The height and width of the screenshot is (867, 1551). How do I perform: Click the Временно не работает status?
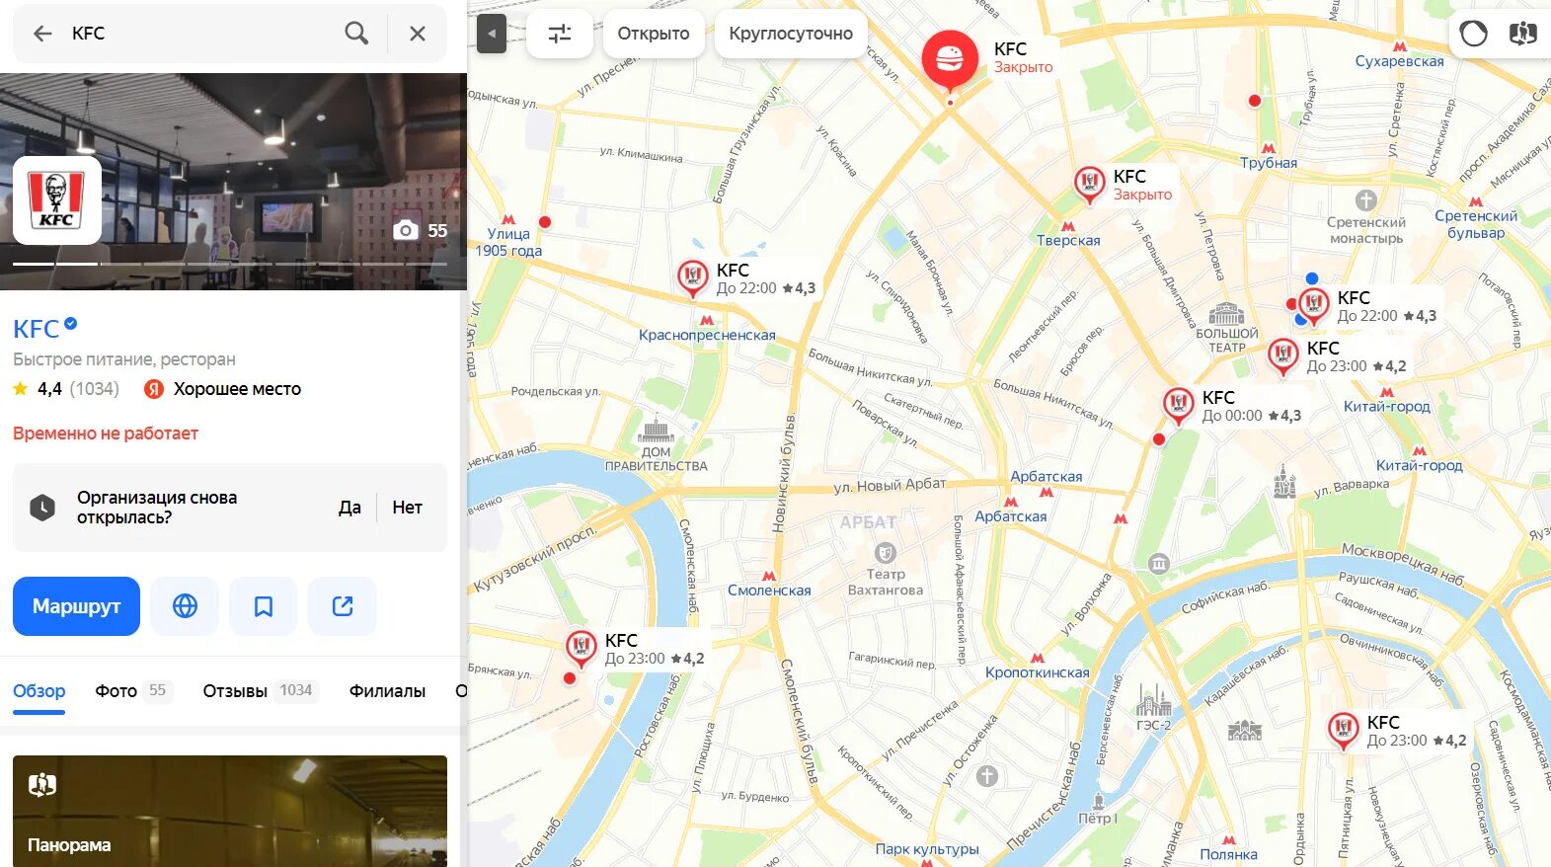(x=106, y=433)
